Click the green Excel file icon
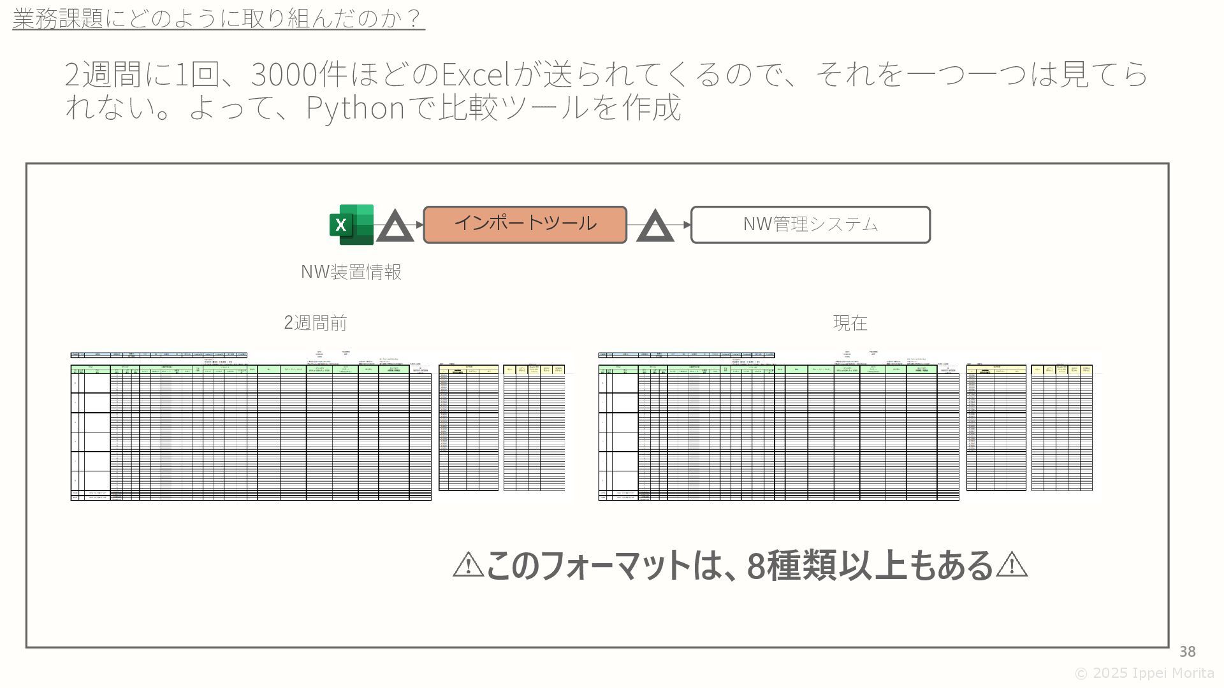 pyautogui.click(x=351, y=225)
